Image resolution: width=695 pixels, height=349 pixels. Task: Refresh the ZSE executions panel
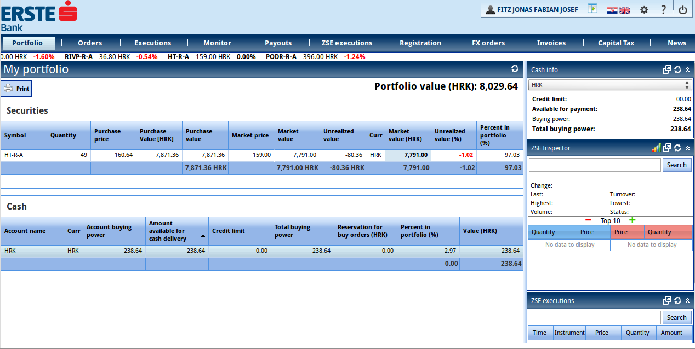coord(677,300)
